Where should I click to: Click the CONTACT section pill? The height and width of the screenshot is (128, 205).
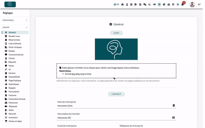point(116,94)
